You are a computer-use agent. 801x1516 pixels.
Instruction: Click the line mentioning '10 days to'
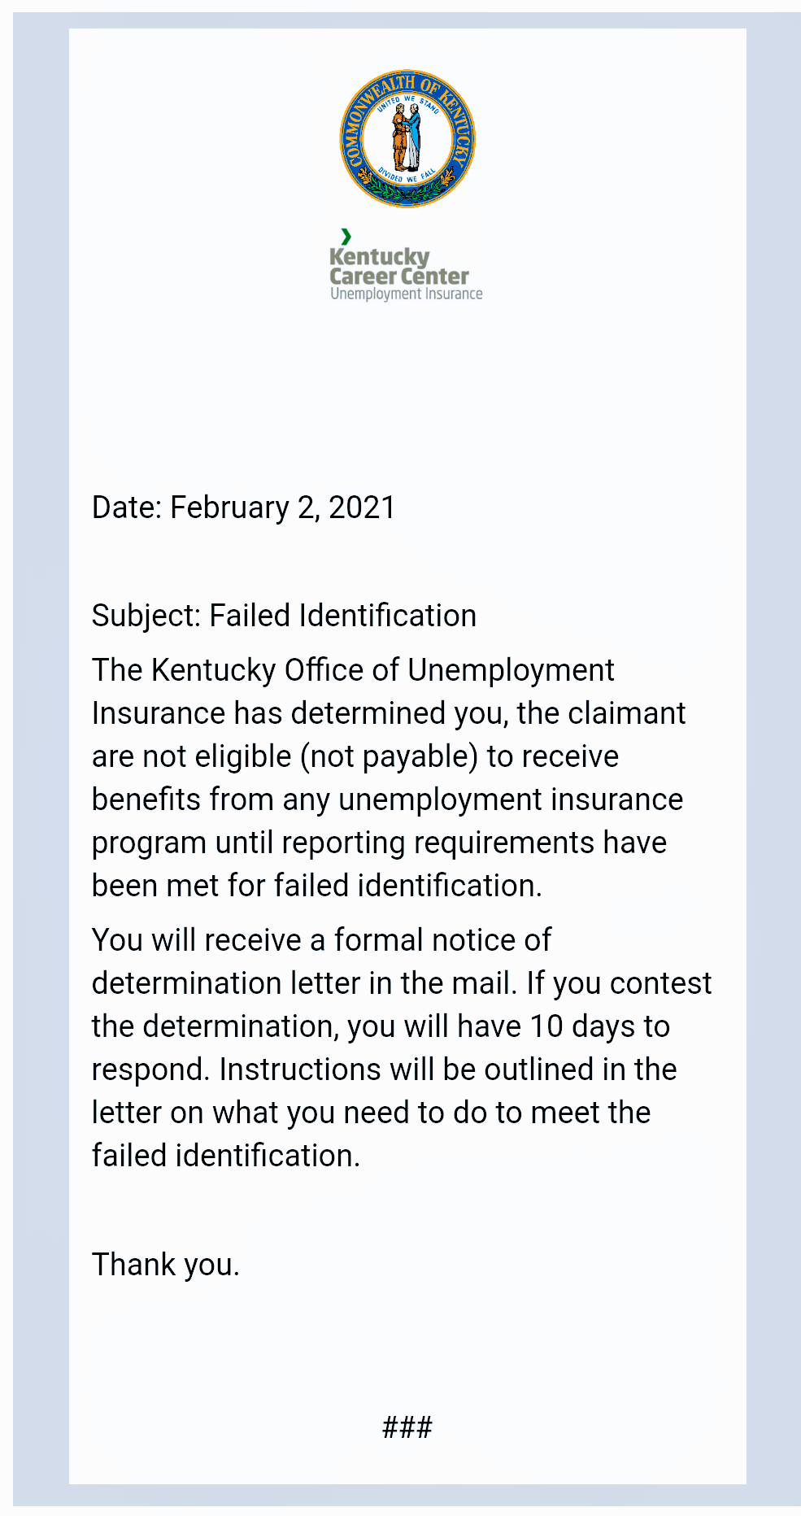coord(381,1026)
